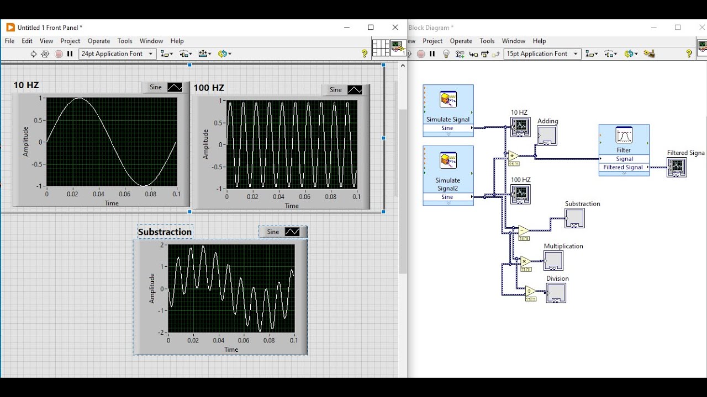This screenshot has width=707, height=397.
Task: Open Context Help in the Front Panel window
Action: [x=365, y=53]
